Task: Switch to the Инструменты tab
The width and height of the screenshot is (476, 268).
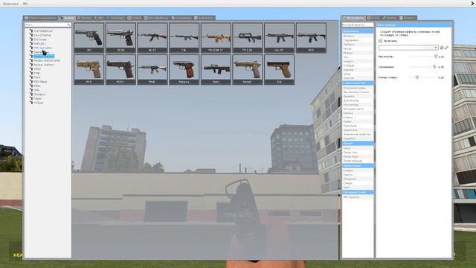Action: [353, 18]
